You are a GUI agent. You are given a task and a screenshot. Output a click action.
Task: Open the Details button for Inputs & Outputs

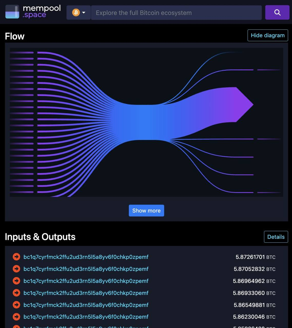point(276,237)
